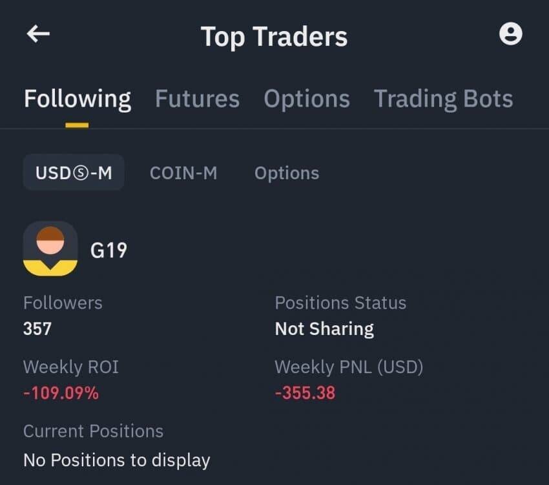Tap the Current Positions heading

[x=93, y=431]
